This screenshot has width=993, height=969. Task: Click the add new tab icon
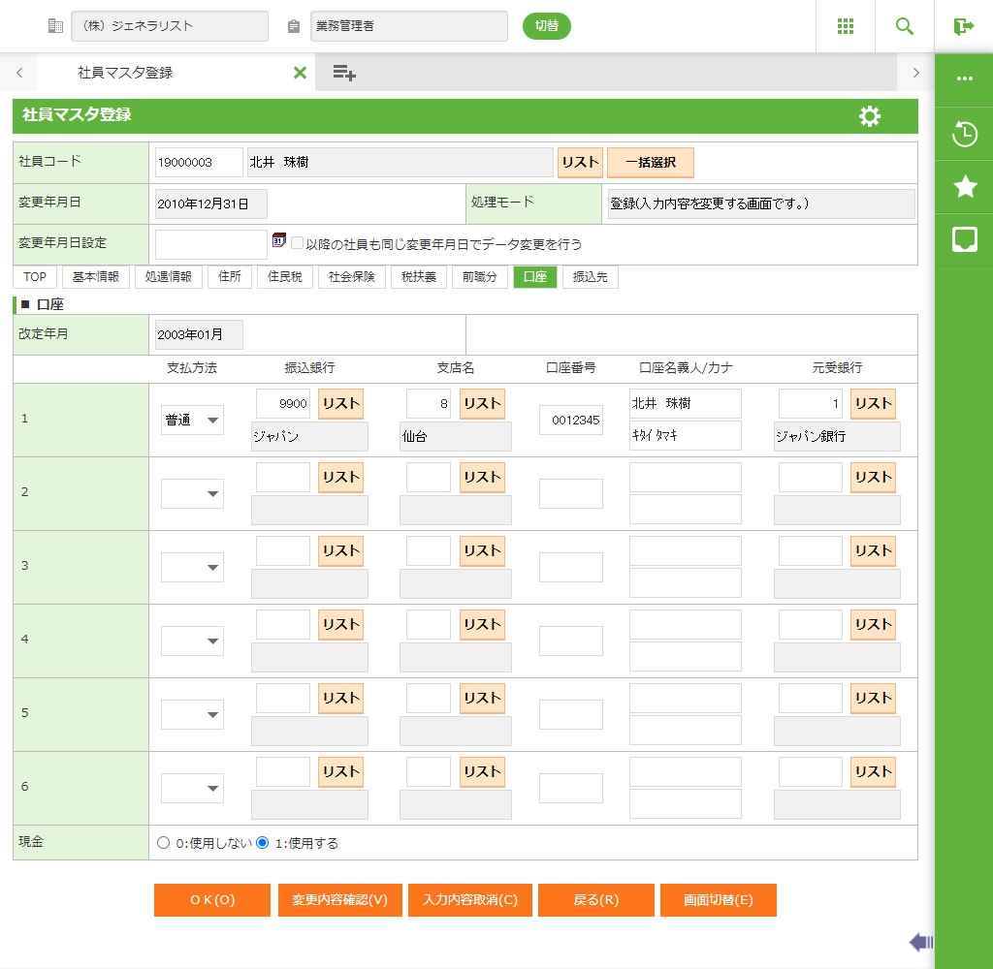[344, 73]
